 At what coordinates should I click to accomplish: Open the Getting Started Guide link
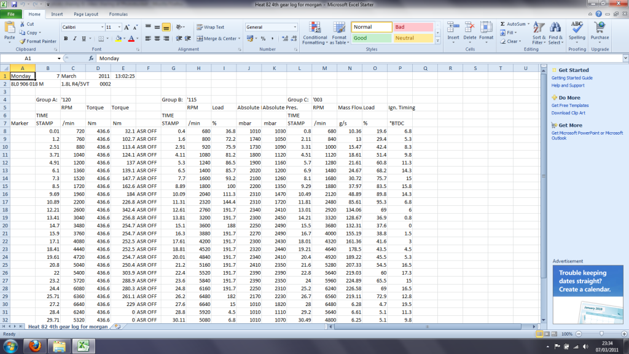point(572,78)
